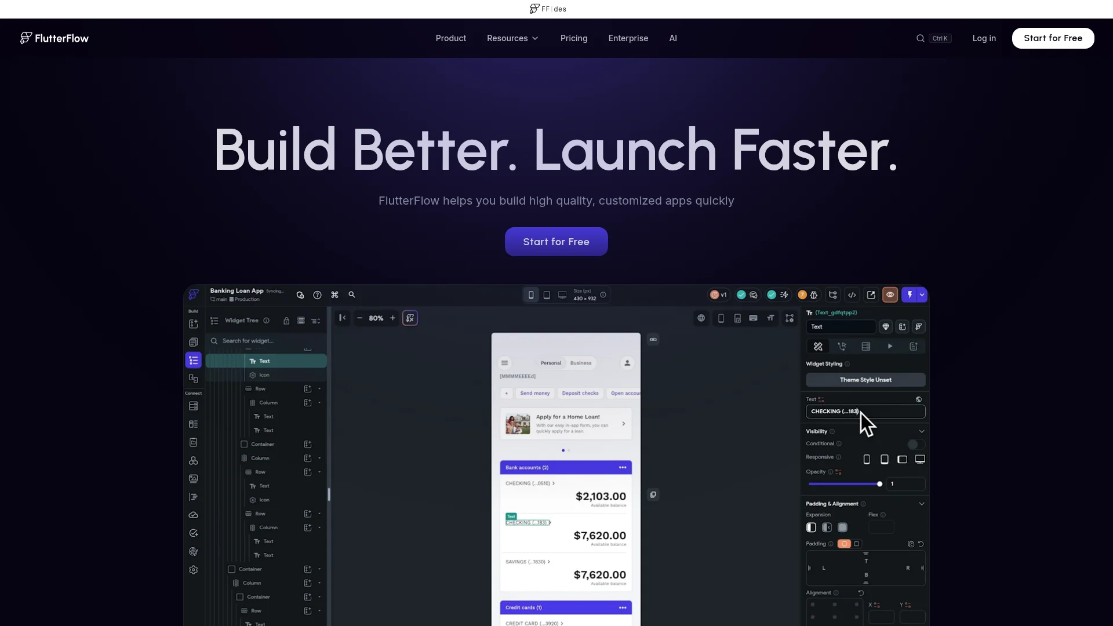Screen dimensions: 1113x626
Task: Click the Theme Style Unset button
Action: click(865, 380)
